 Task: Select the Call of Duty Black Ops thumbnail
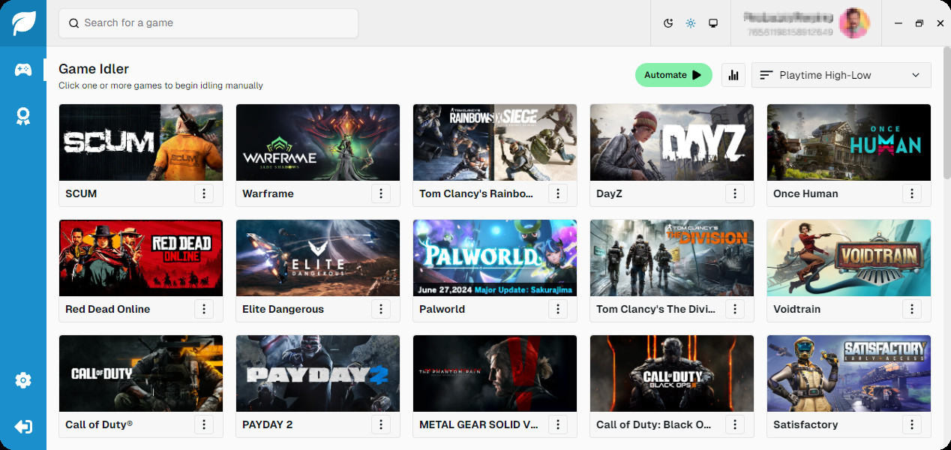coord(672,373)
